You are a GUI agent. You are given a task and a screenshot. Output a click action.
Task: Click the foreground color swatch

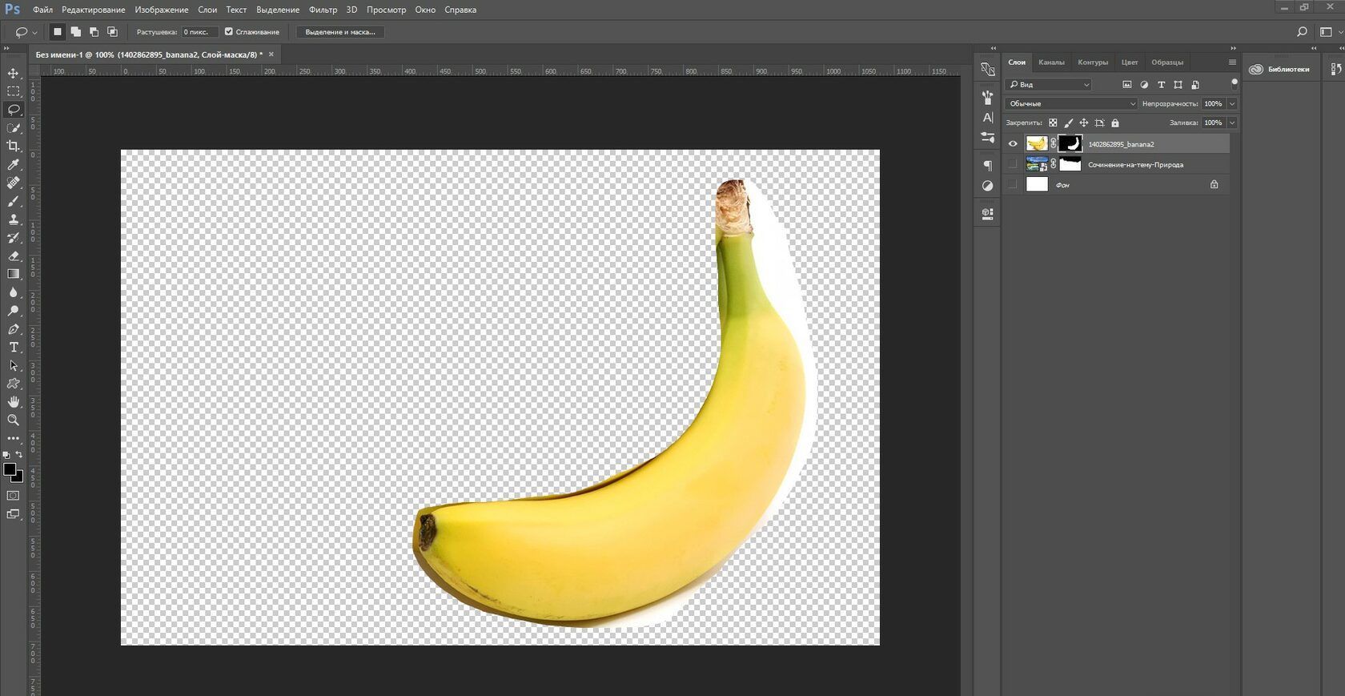[x=10, y=469]
